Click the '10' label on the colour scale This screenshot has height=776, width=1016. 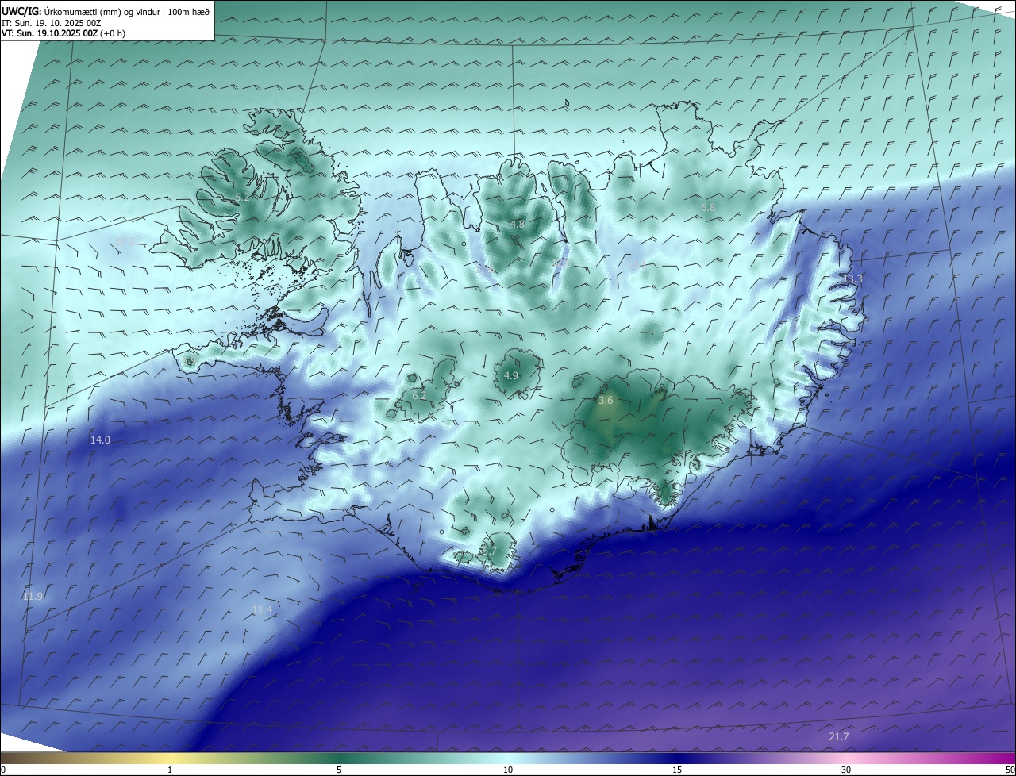pos(508,770)
